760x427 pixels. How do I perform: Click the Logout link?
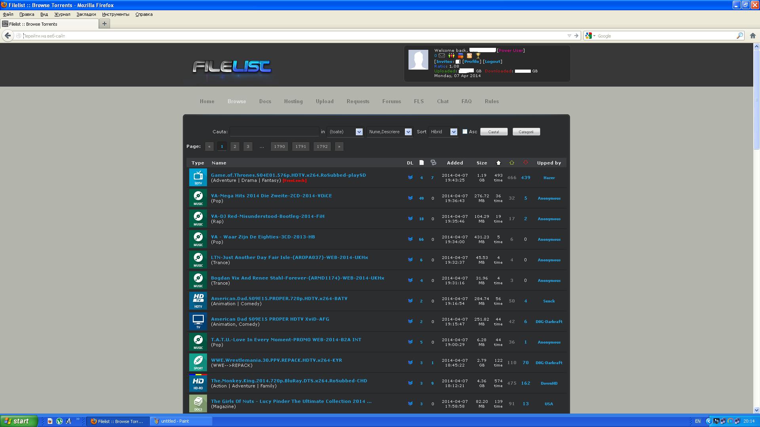tap(492, 61)
